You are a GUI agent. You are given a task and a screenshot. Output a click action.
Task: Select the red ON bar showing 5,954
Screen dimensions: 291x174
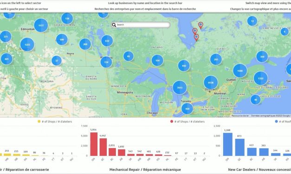pos(94,144)
